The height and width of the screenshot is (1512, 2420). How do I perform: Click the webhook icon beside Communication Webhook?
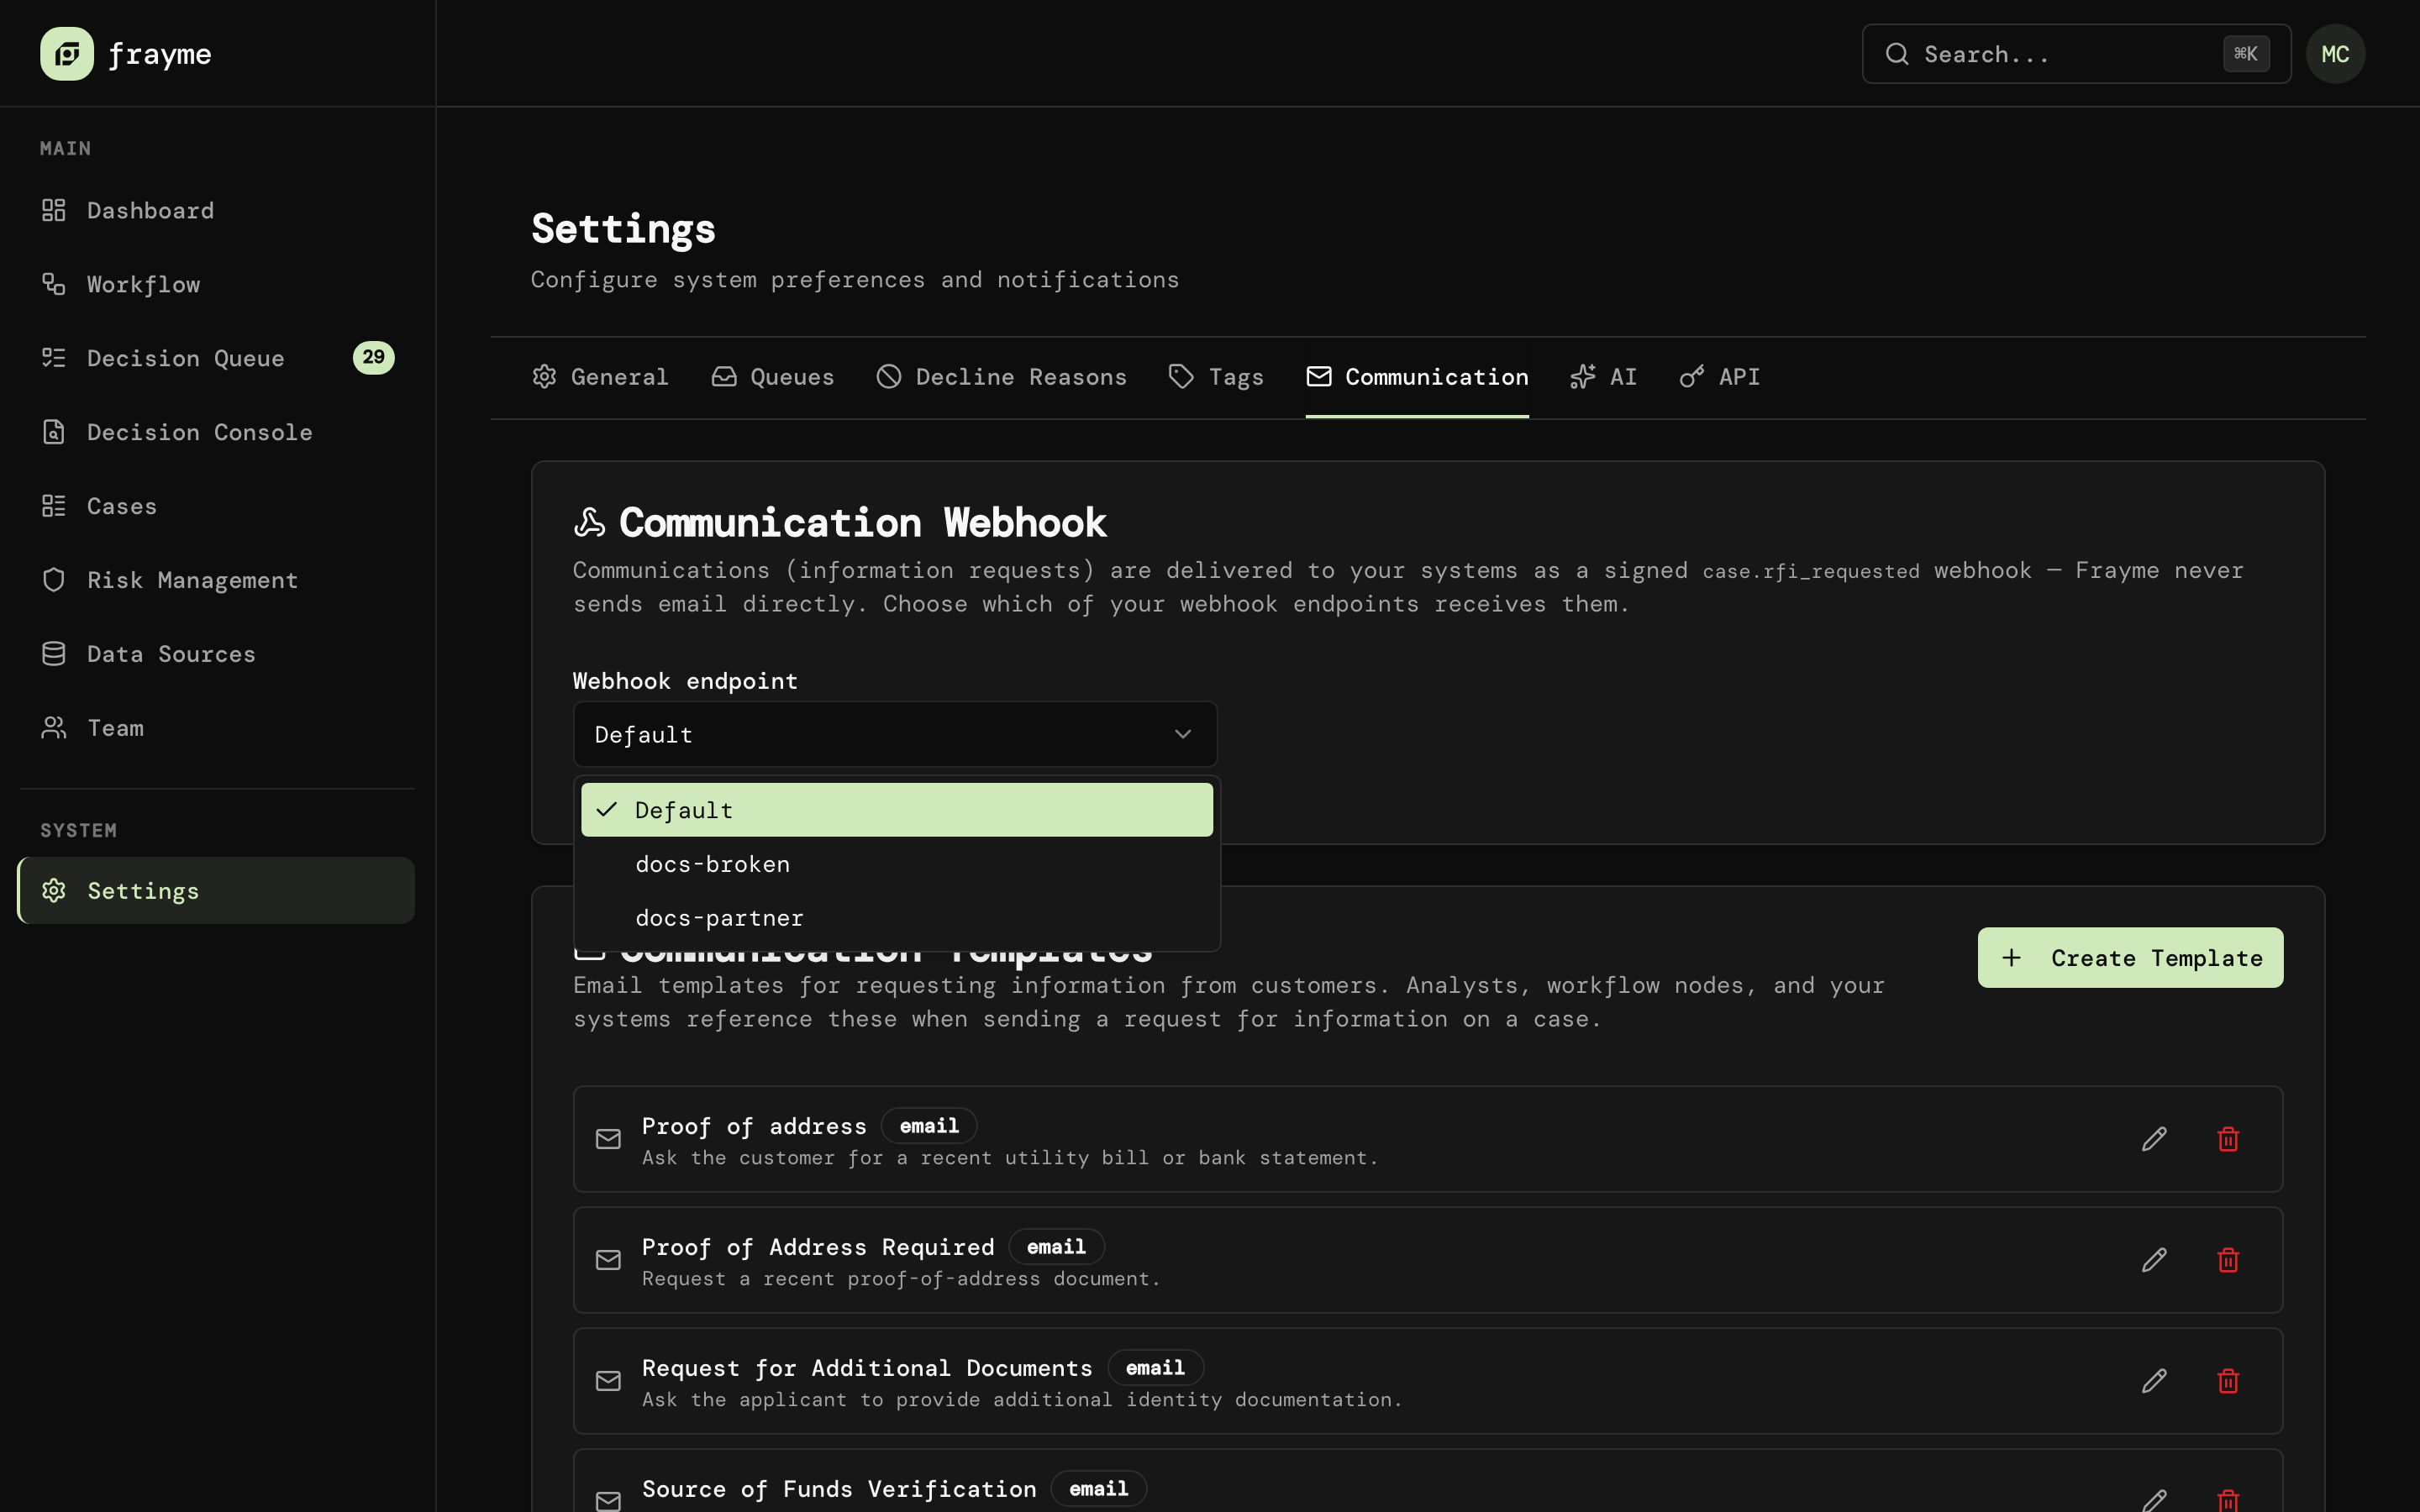(x=590, y=523)
